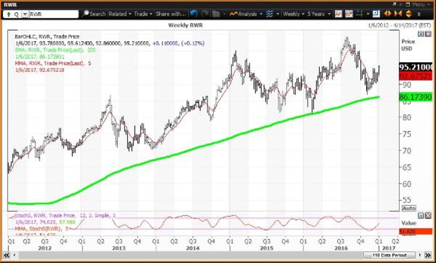Click the folder templates icon

point(216,14)
